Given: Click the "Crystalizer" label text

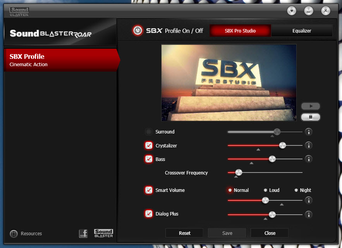Looking at the screenshot, I should coord(166,146).
